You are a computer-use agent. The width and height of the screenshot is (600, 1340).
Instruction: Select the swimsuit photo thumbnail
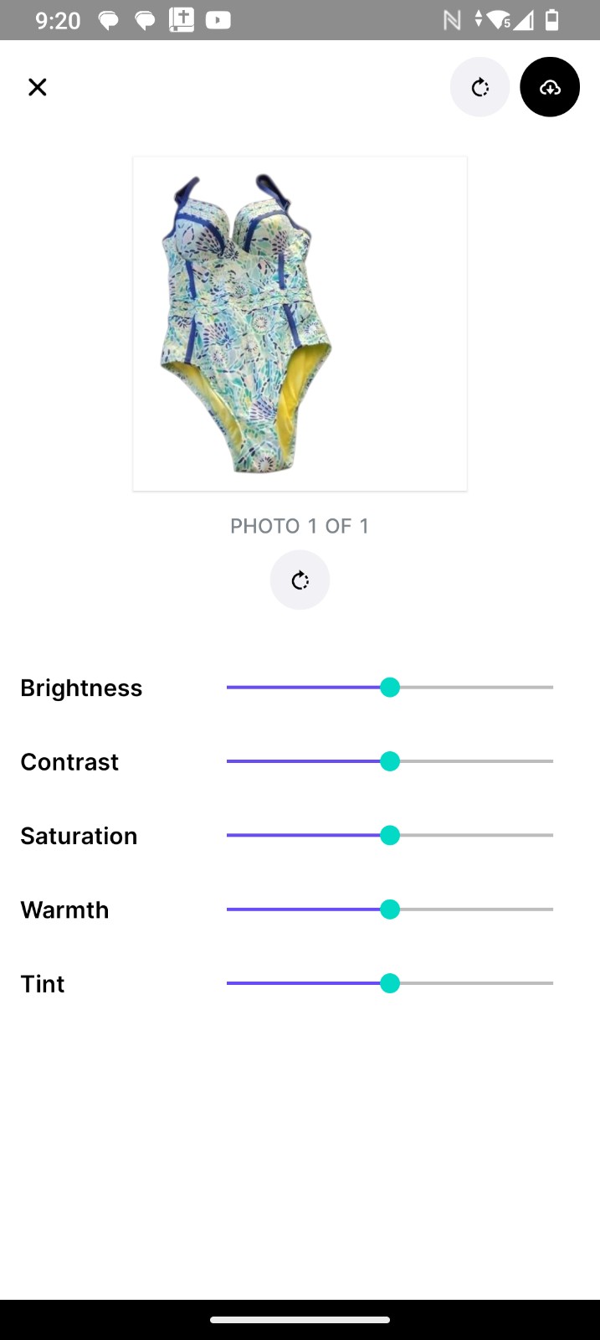point(300,324)
